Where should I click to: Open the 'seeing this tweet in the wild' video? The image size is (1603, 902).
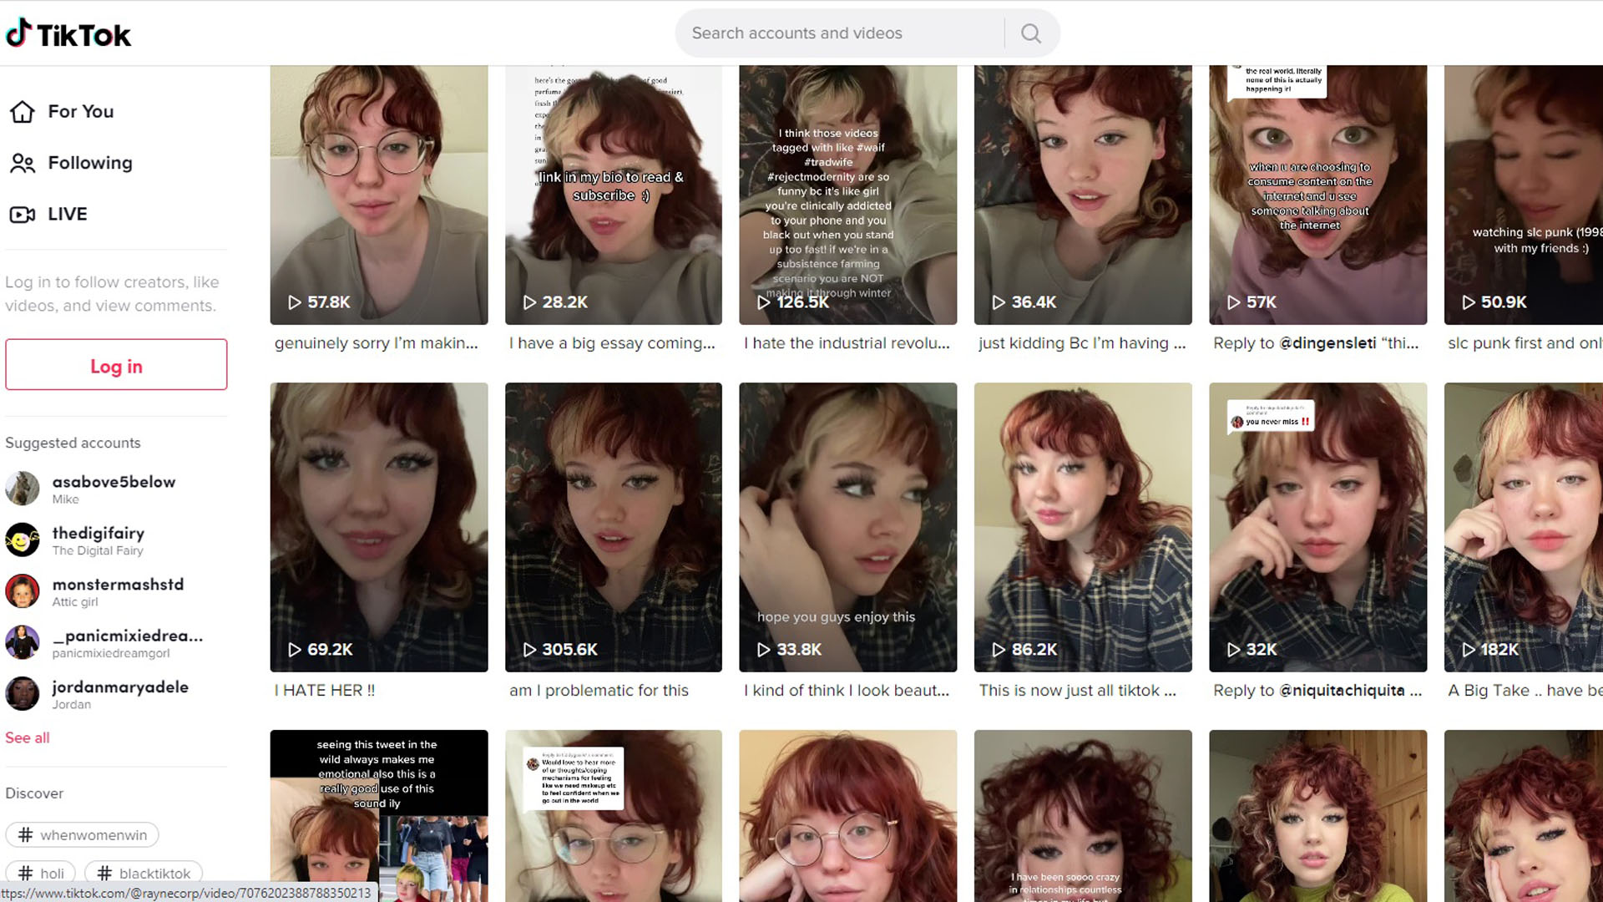pyautogui.click(x=379, y=816)
